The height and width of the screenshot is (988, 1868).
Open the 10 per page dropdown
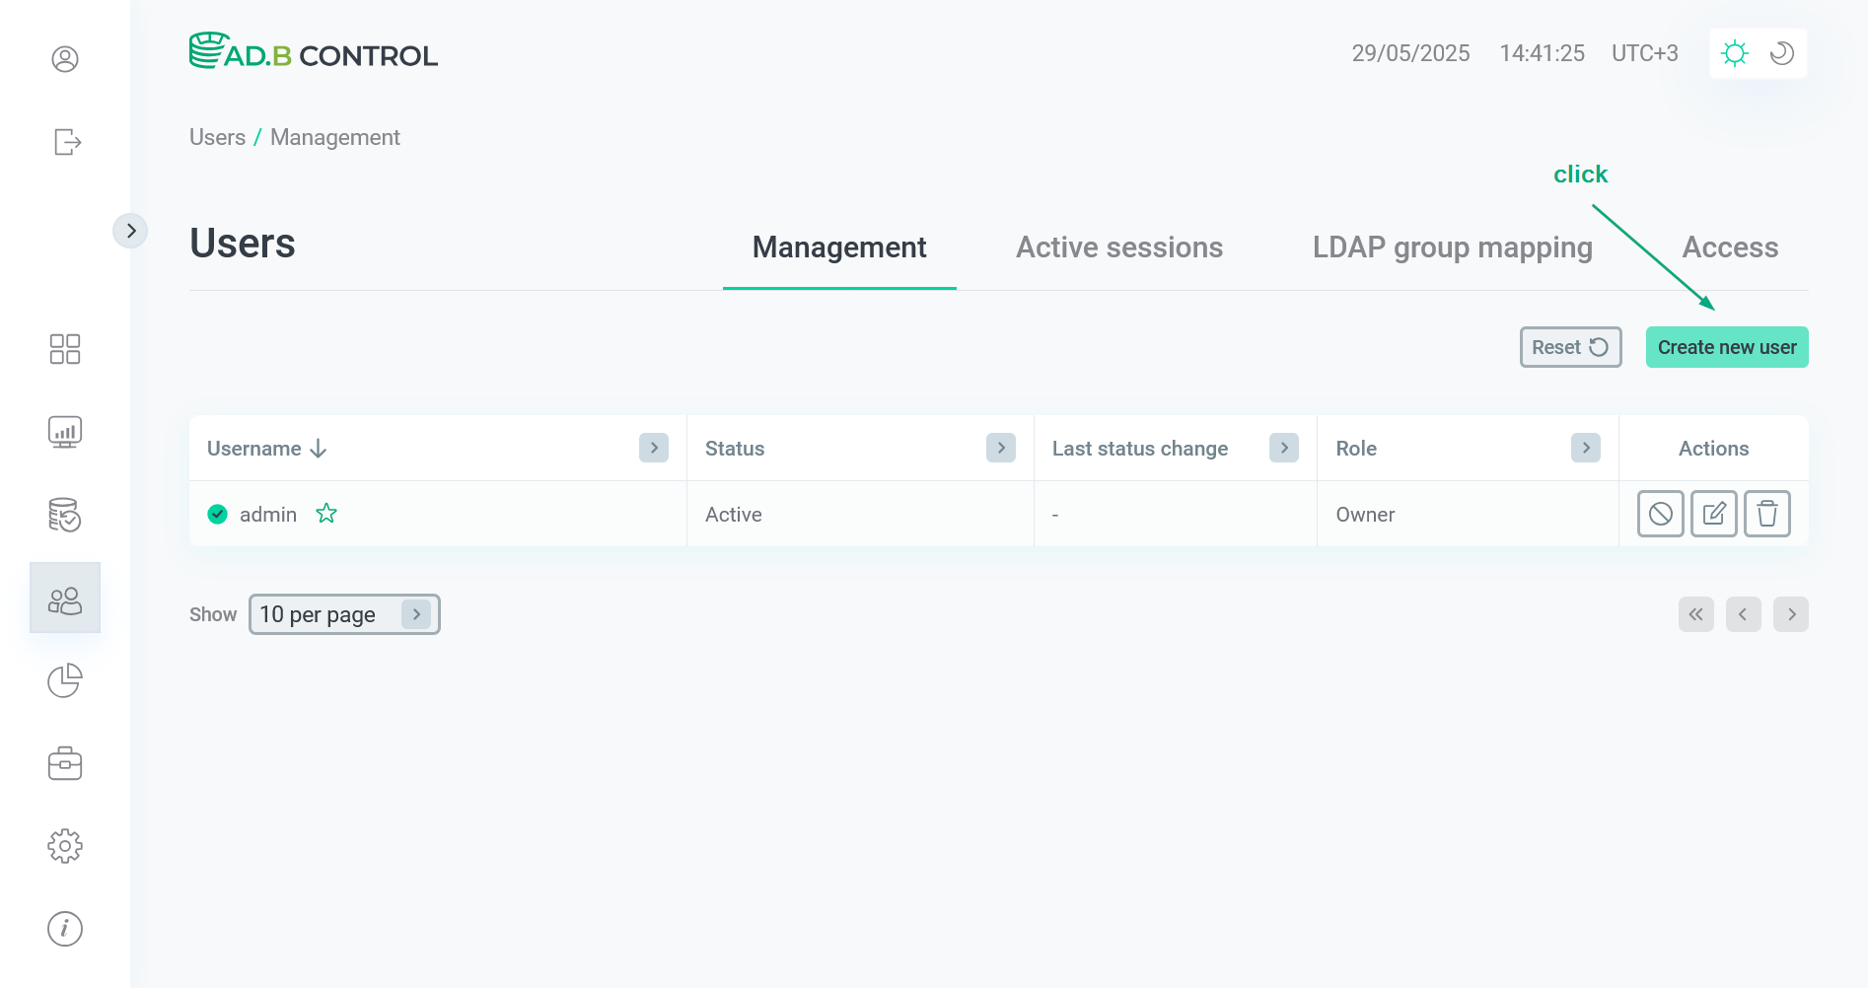[343, 614]
